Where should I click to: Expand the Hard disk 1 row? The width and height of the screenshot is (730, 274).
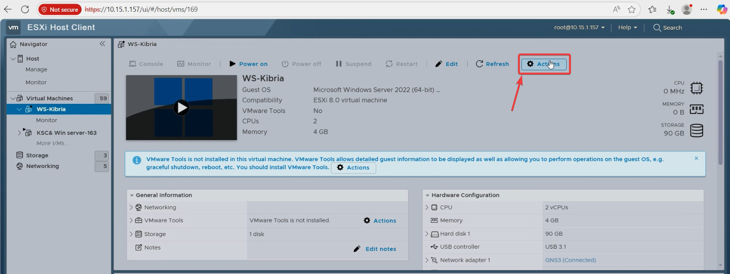[427, 234]
